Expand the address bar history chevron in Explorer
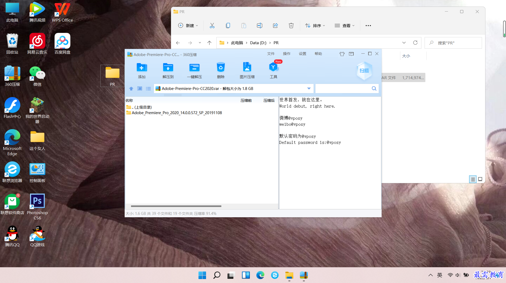The height and width of the screenshot is (283, 506). [404, 43]
